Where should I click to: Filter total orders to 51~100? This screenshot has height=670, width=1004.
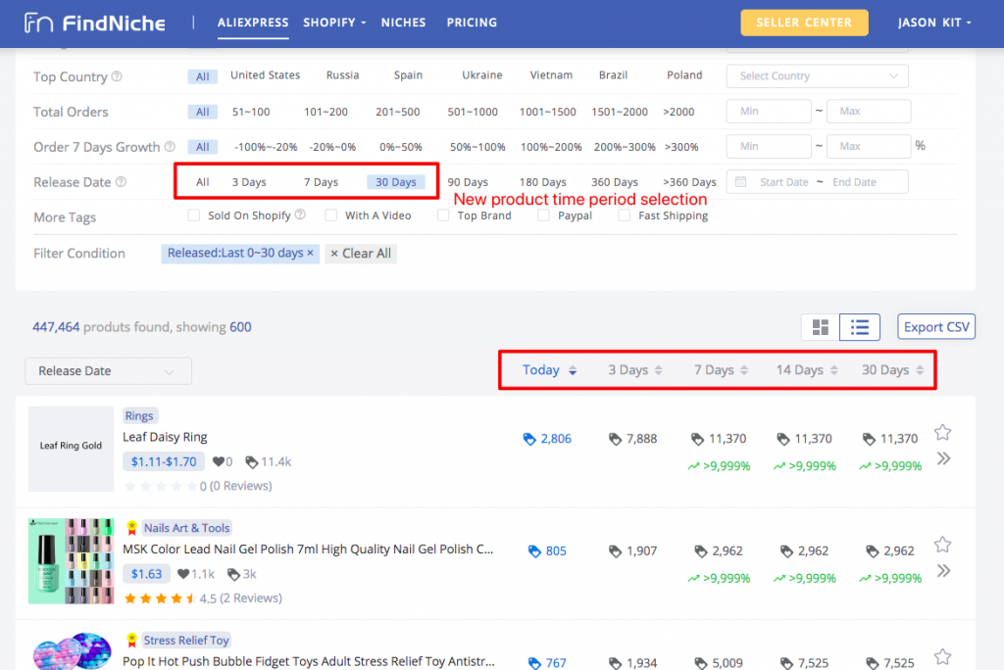[x=251, y=112]
